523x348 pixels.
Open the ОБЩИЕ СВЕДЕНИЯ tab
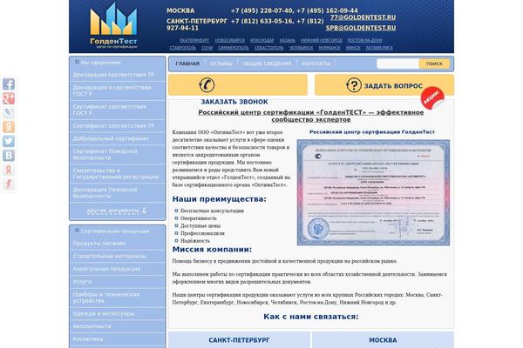click(267, 64)
